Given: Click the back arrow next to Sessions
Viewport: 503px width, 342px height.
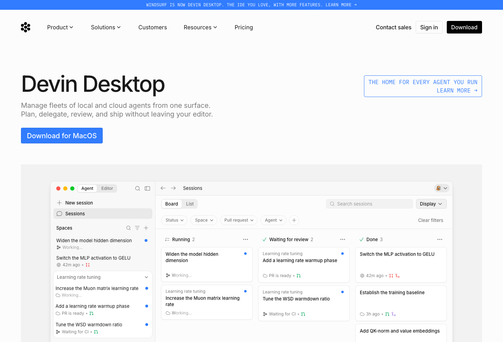Looking at the screenshot, I should pyautogui.click(x=163, y=188).
